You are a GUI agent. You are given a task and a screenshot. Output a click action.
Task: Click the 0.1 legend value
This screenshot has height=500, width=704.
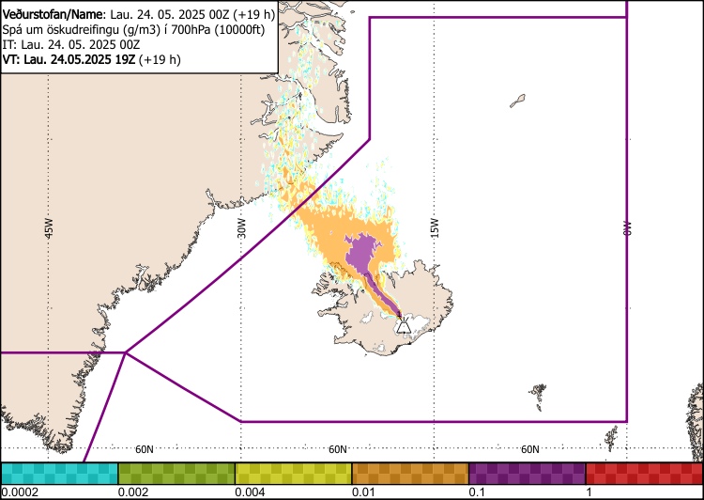[477, 492]
